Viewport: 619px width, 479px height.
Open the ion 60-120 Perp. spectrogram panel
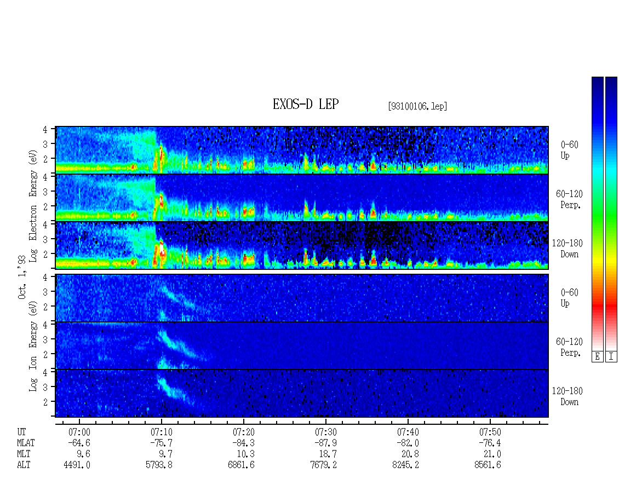302,345
